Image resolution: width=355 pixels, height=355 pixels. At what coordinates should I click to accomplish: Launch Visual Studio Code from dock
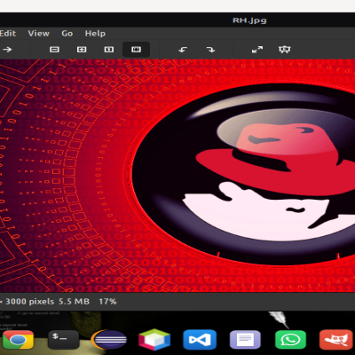[x=200, y=340]
